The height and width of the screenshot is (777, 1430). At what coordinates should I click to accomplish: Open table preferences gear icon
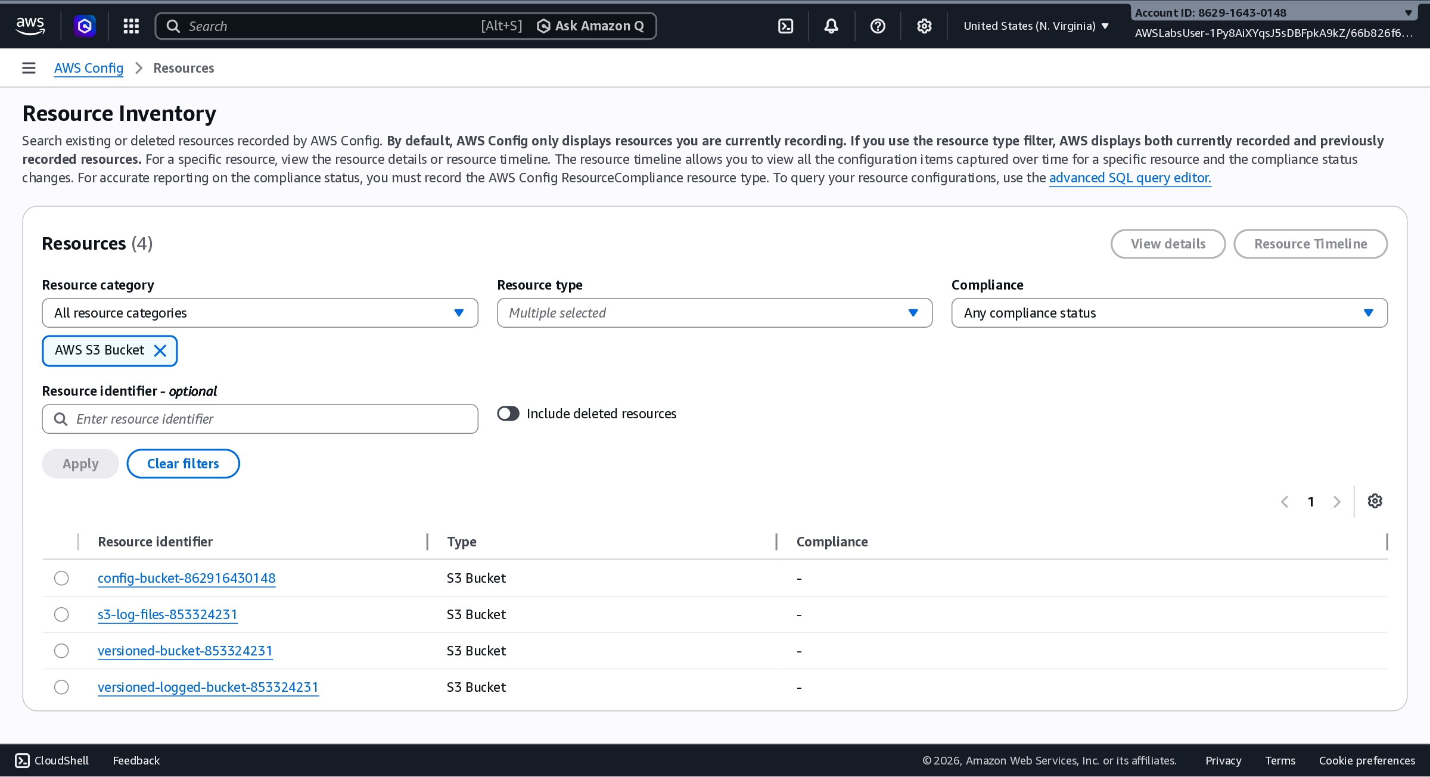pos(1375,501)
